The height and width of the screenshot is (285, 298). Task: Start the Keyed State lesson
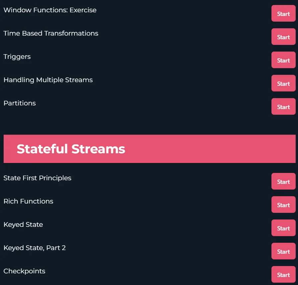click(x=283, y=228)
